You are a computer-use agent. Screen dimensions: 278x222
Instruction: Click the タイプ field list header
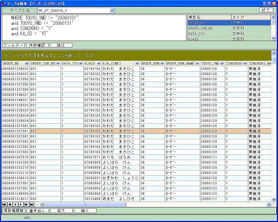(x=251, y=17)
